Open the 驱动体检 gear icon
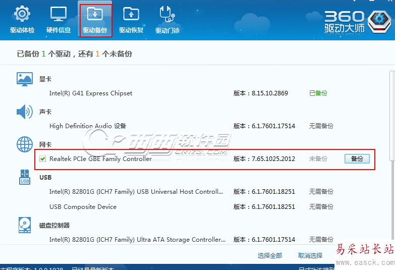395x270 pixels. (x=22, y=14)
